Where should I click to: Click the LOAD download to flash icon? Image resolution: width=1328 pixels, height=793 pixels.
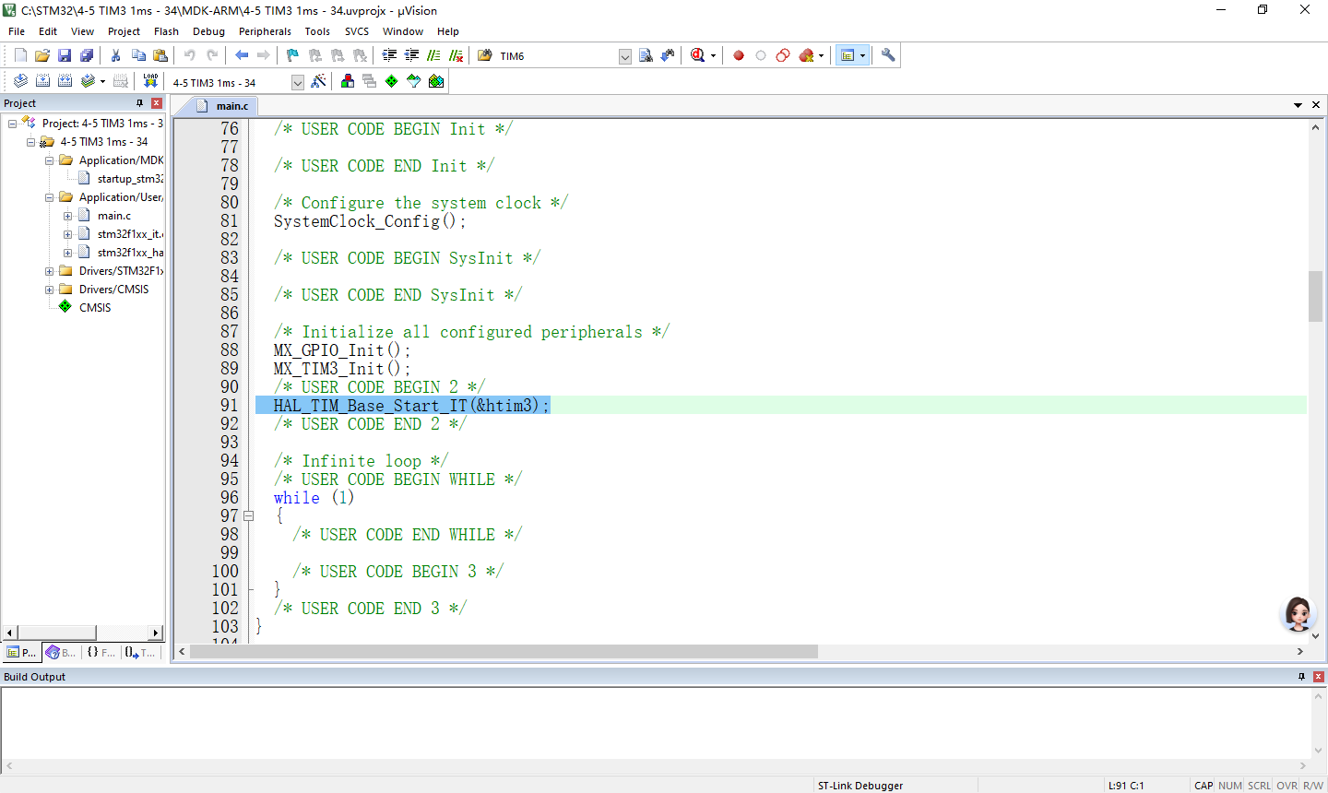(x=150, y=81)
